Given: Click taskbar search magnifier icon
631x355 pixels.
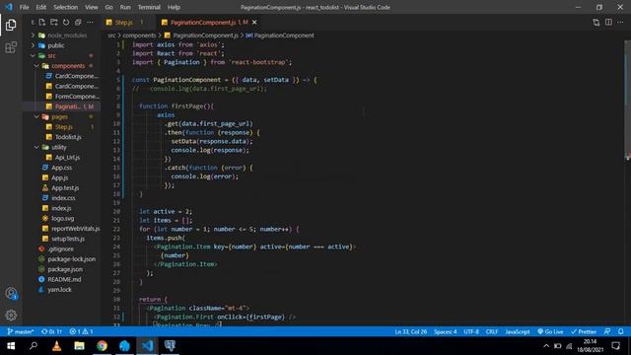Looking at the screenshot, I should [34, 346].
